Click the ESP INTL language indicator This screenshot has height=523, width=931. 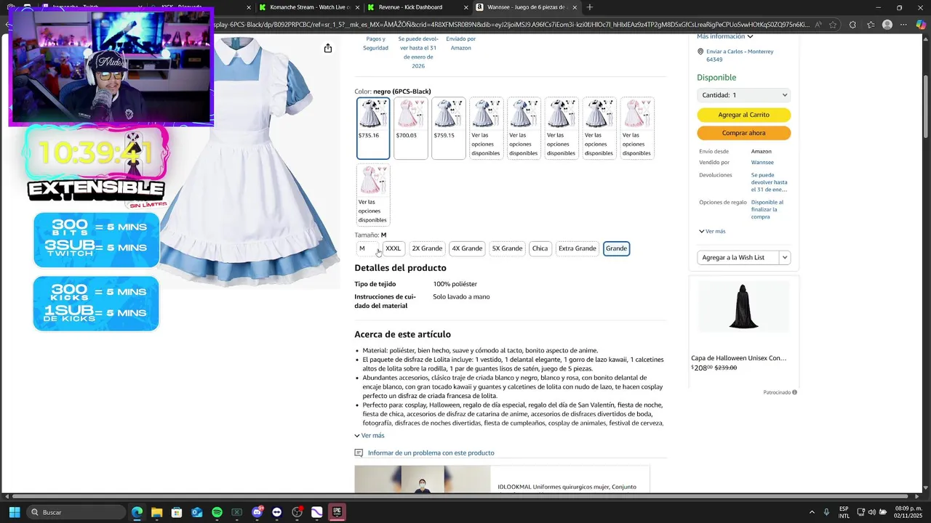(x=844, y=512)
